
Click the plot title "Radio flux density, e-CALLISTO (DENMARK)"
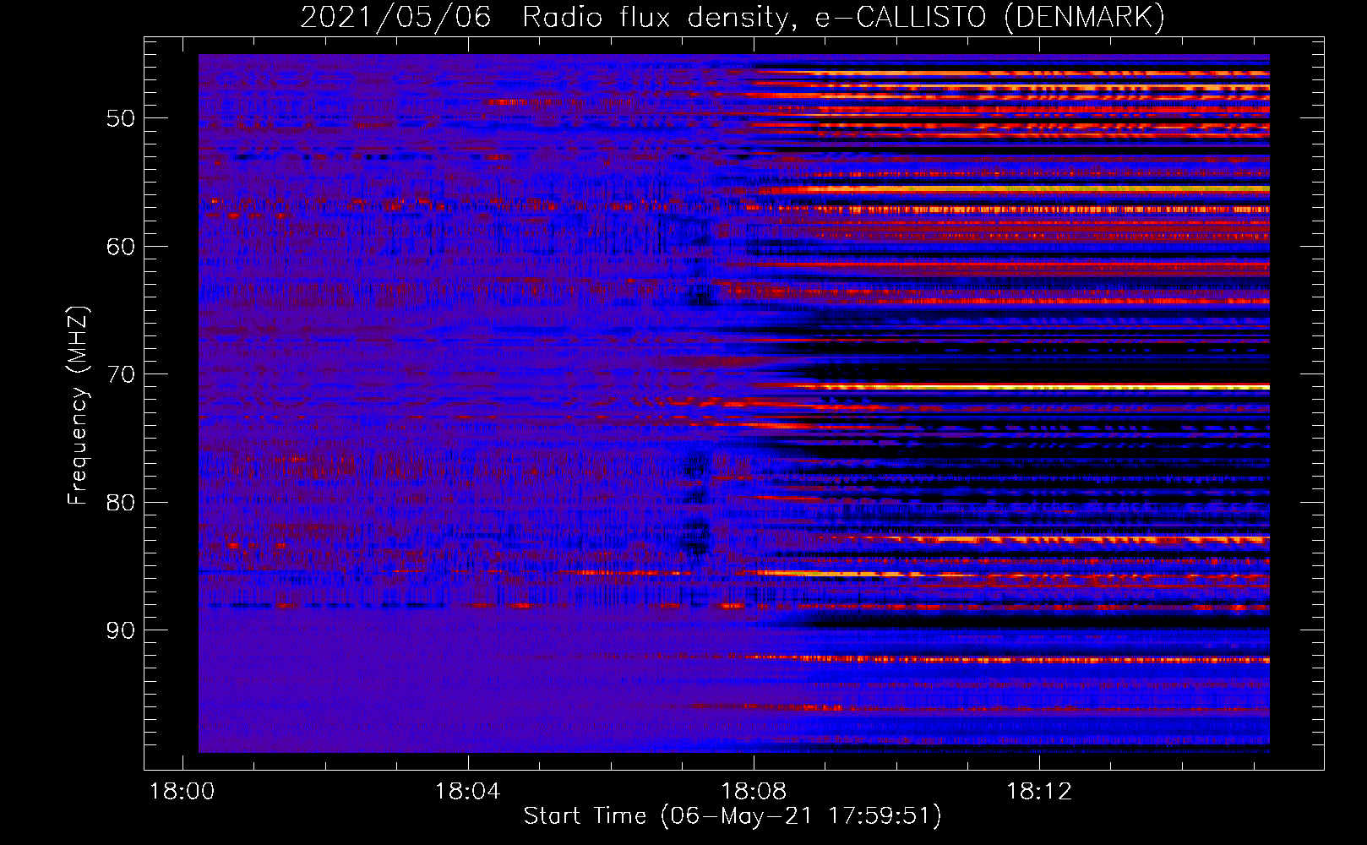tap(843, 18)
